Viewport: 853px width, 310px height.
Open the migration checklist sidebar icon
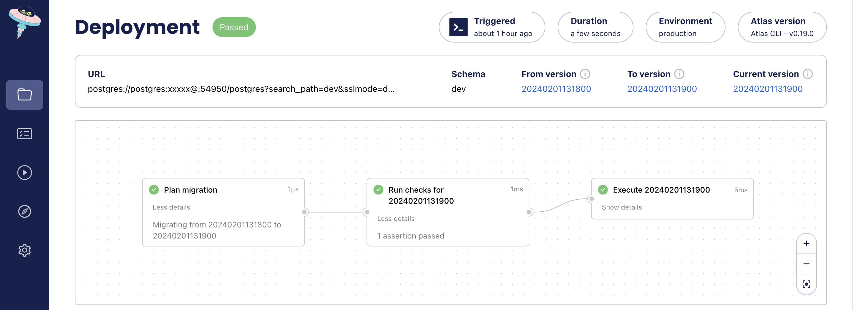tap(24, 133)
